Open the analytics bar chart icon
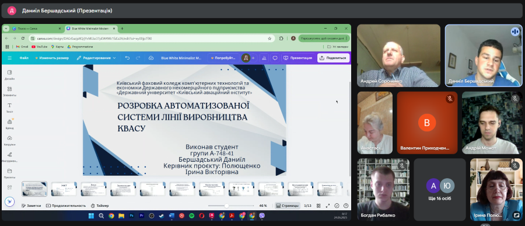Screen dimensions: 525x226 (264, 58)
